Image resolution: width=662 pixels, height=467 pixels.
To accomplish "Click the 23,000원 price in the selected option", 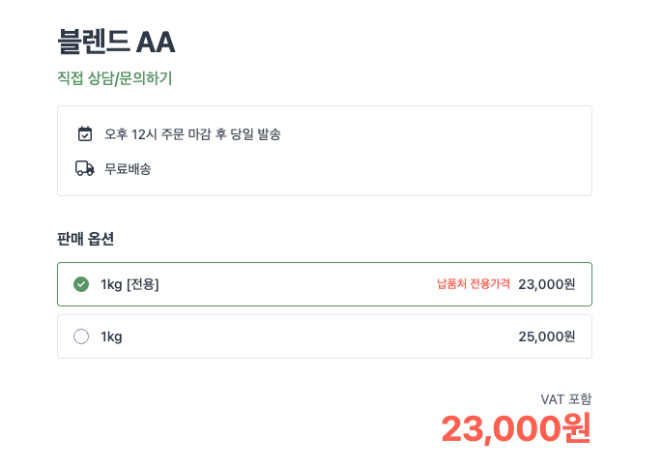I will pyautogui.click(x=547, y=284).
